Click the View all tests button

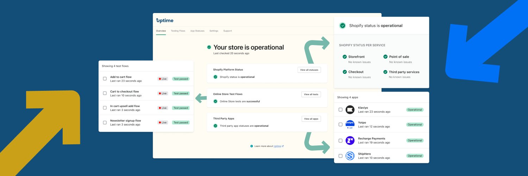[311, 94]
